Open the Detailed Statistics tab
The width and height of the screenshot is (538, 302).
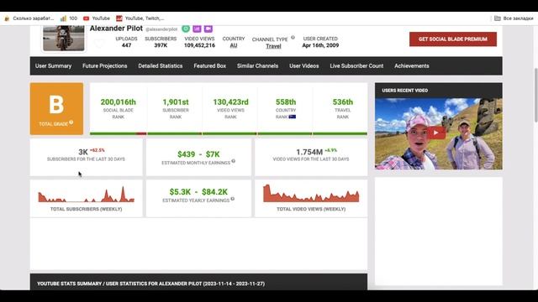tap(161, 65)
